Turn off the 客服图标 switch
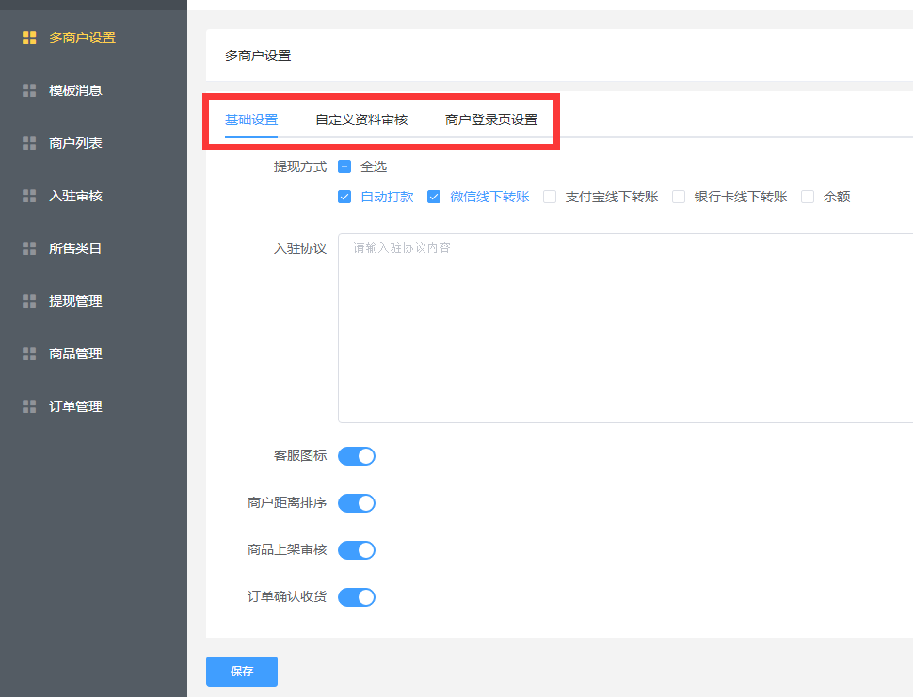This screenshot has height=697, width=913. pos(357,456)
